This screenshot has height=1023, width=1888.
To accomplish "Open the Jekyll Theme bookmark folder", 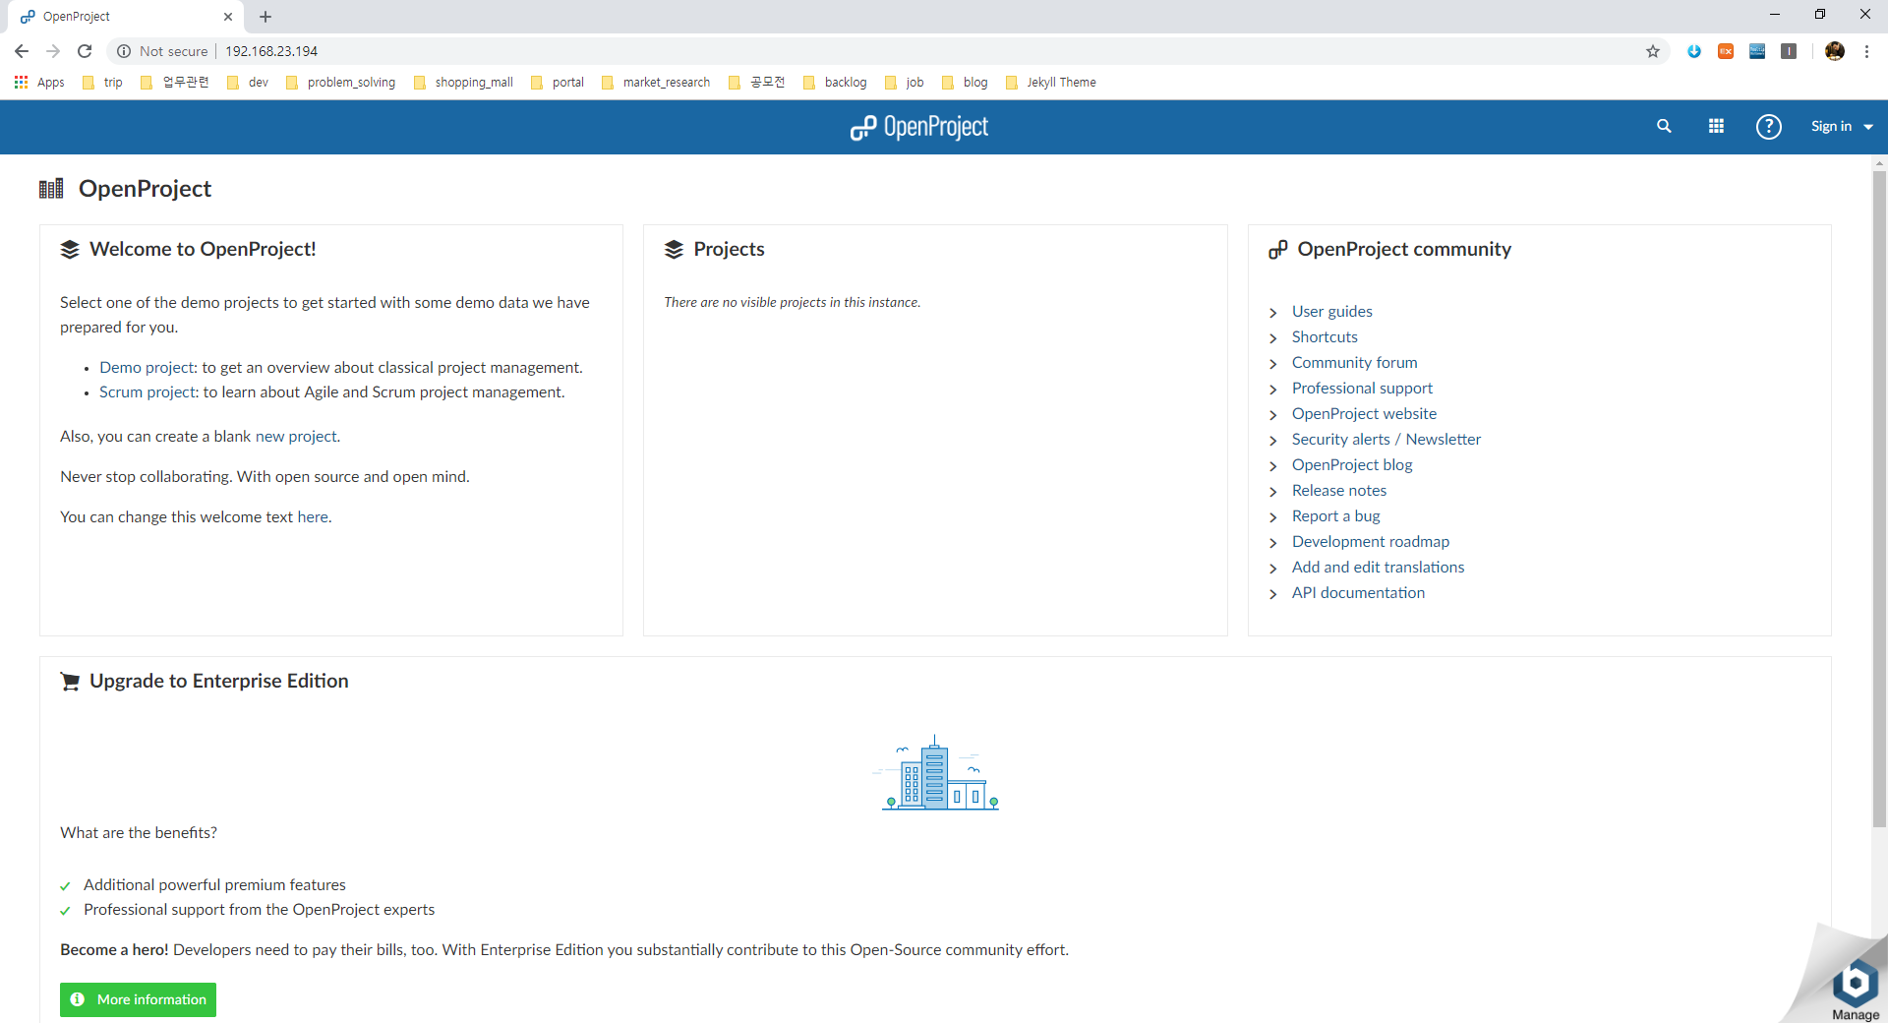I will click(x=1051, y=83).
